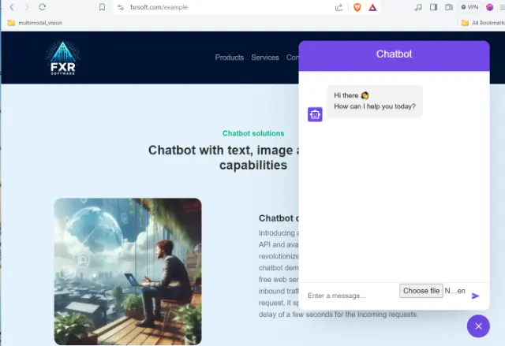
Task: Bookmark this page using the bookmark icon
Action: pyautogui.click(x=102, y=7)
